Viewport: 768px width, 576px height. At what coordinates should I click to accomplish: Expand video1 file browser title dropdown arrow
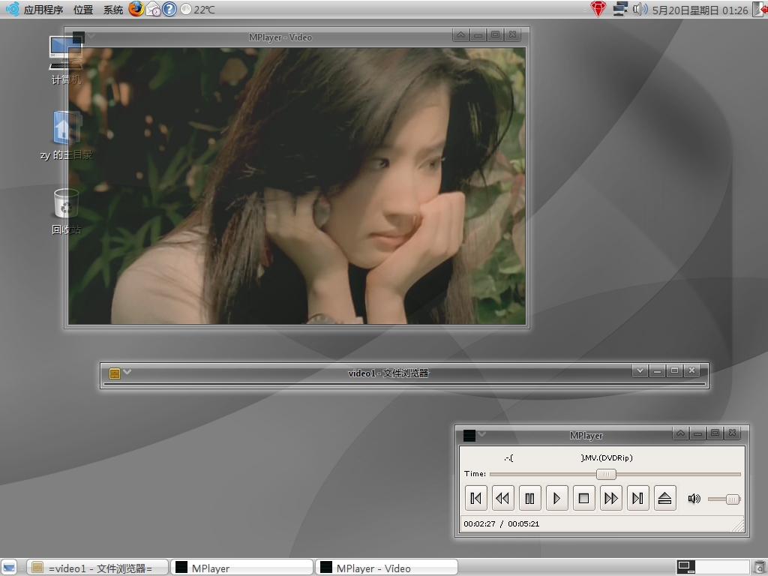click(x=127, y=372)
